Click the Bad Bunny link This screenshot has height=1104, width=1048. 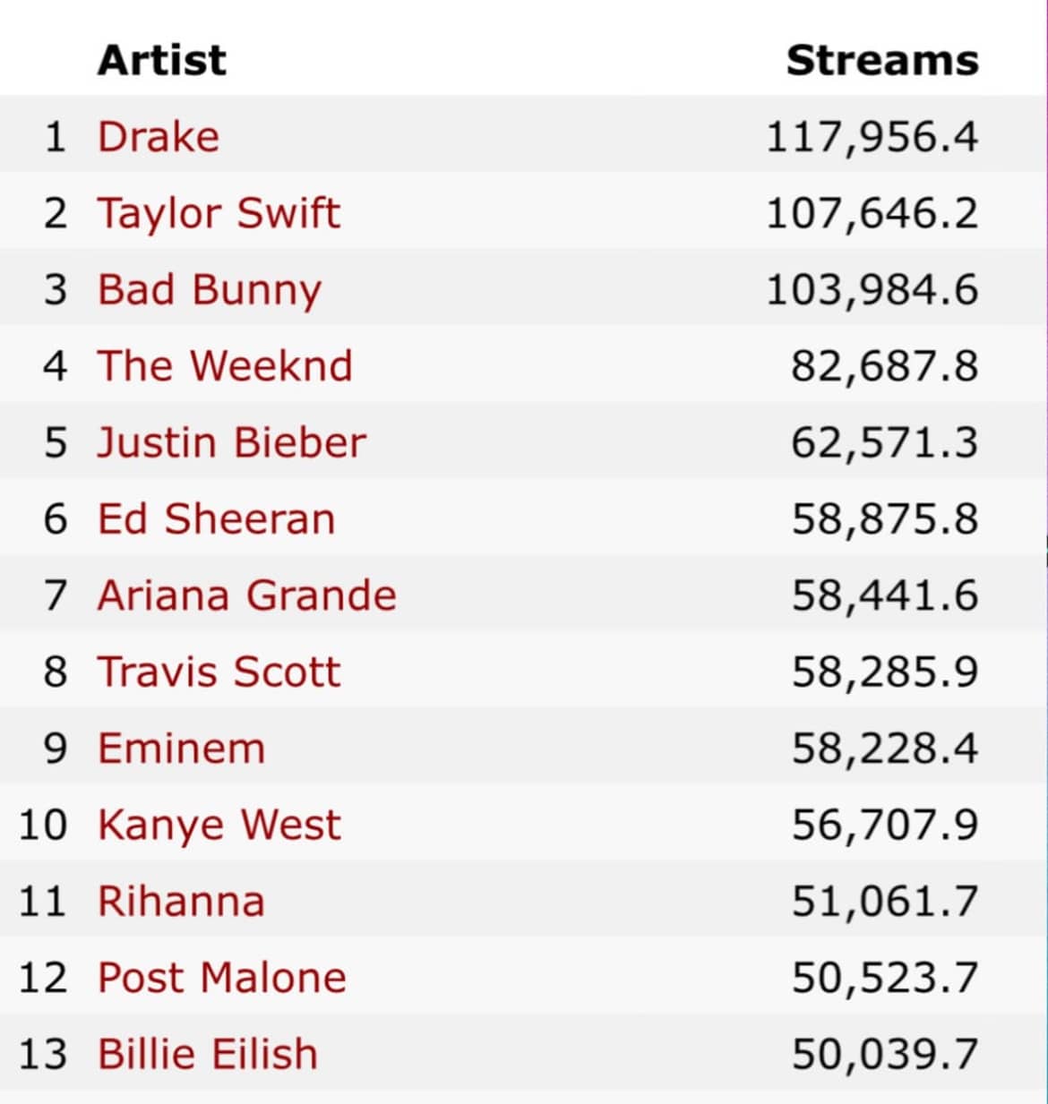pos(209,290)
